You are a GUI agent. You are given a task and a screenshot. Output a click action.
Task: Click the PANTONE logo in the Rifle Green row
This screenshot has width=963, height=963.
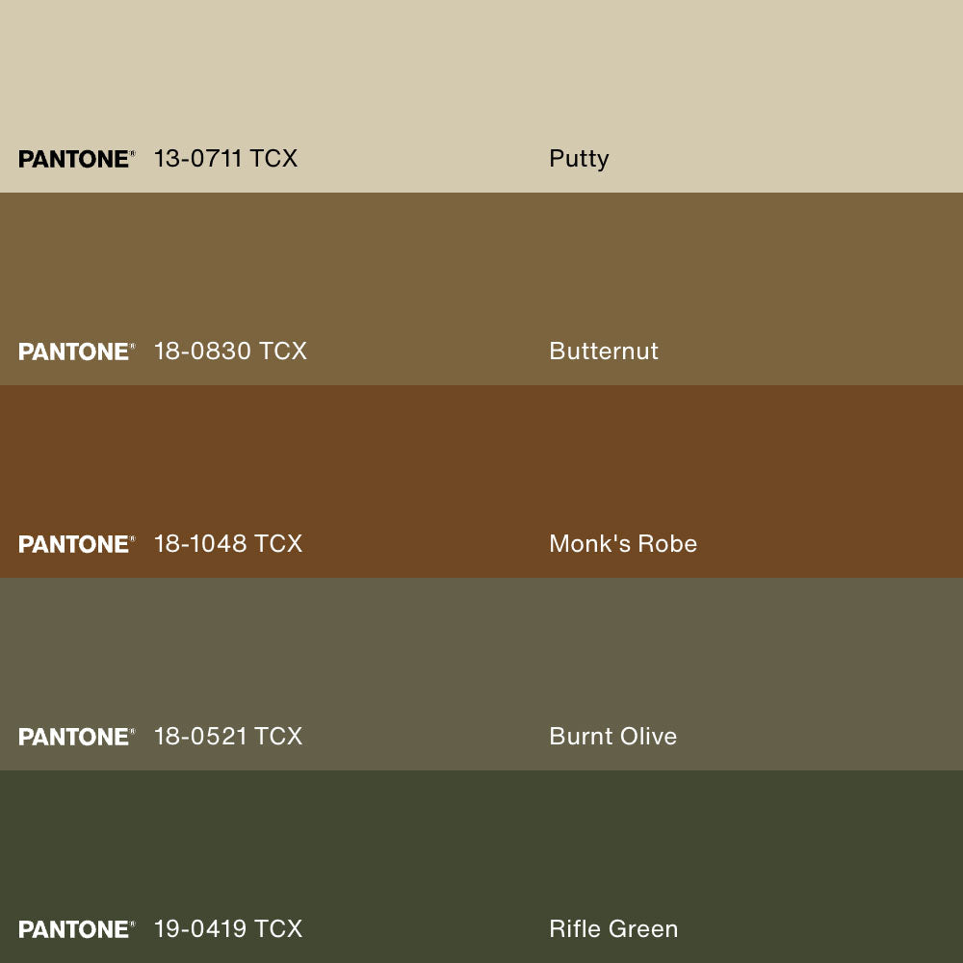[x=76, y=929]
